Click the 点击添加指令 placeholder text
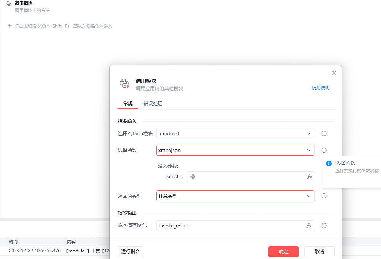Image resolution: width=381 pixels, height=259 pixels. tap(63, 26)
